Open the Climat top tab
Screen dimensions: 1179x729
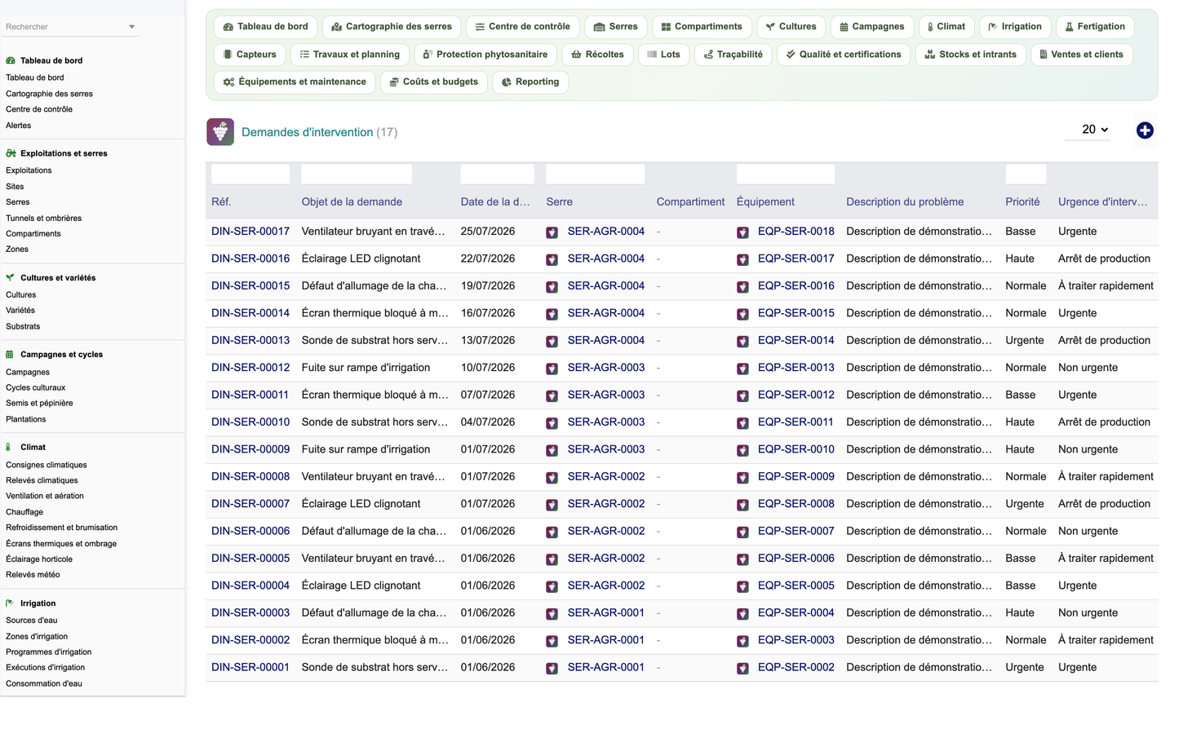point(946,27)
